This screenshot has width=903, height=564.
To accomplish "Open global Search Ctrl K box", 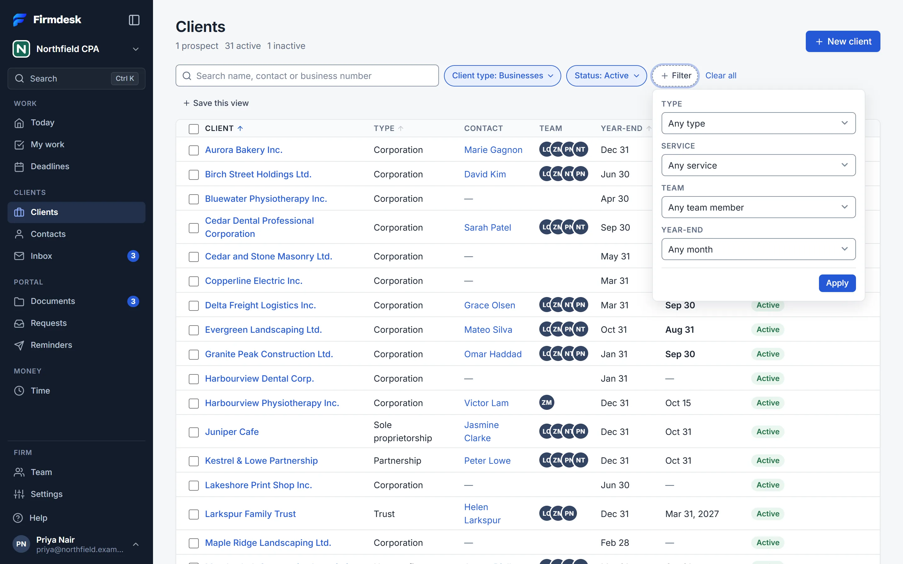I will (x=77, y=79).
